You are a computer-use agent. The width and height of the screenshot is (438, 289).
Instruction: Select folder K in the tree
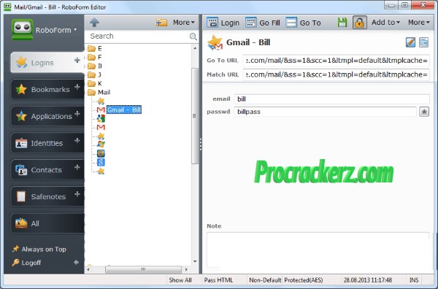[x=95, y=83]
